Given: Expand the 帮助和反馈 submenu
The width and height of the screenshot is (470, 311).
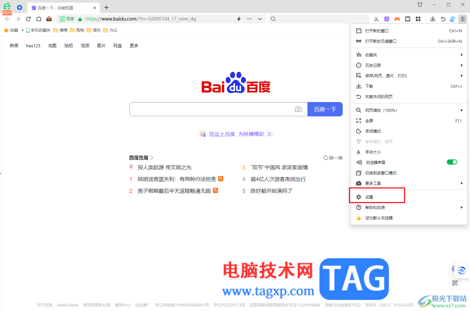Looking at the screenshot, I should click(x=409, y=207).
